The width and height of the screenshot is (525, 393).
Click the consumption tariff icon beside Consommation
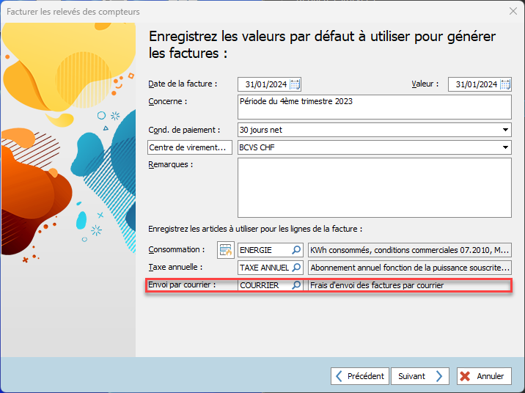click(226, 250)
